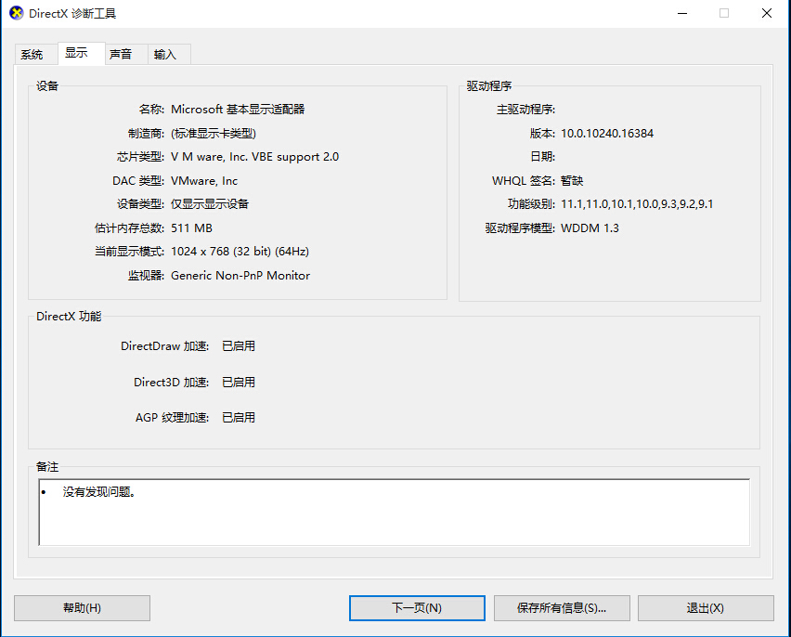Switch to the 声音 tab

coord(121,54)
